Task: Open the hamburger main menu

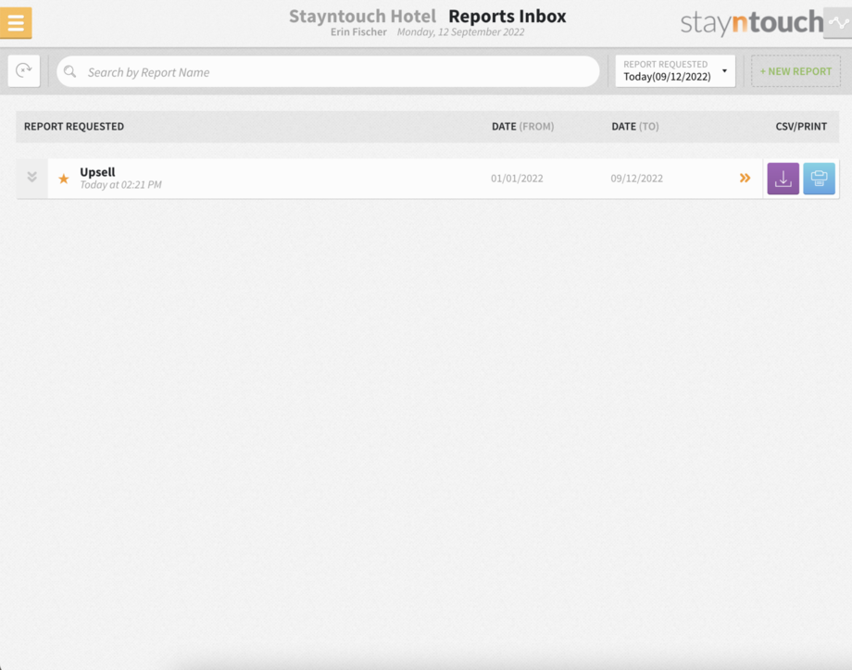Action: (16, 23)
